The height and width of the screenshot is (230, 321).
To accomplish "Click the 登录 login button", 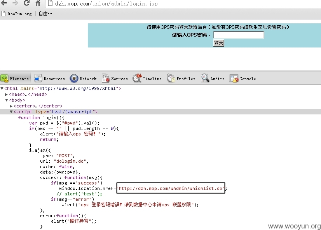I will click(x=219, y=43).
